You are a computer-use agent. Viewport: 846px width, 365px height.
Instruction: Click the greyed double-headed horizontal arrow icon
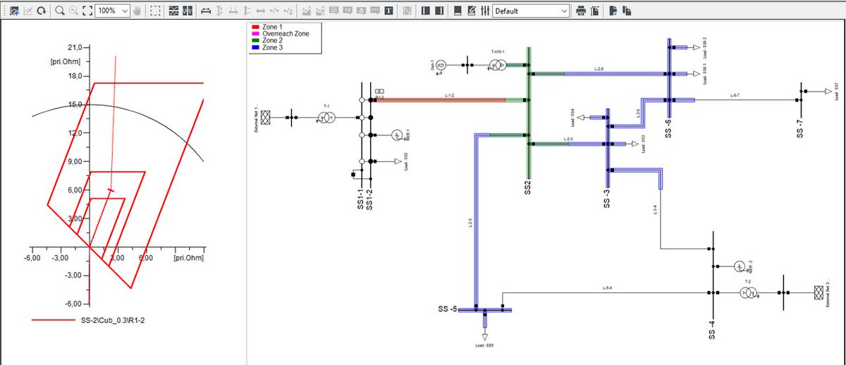point(260,11)
